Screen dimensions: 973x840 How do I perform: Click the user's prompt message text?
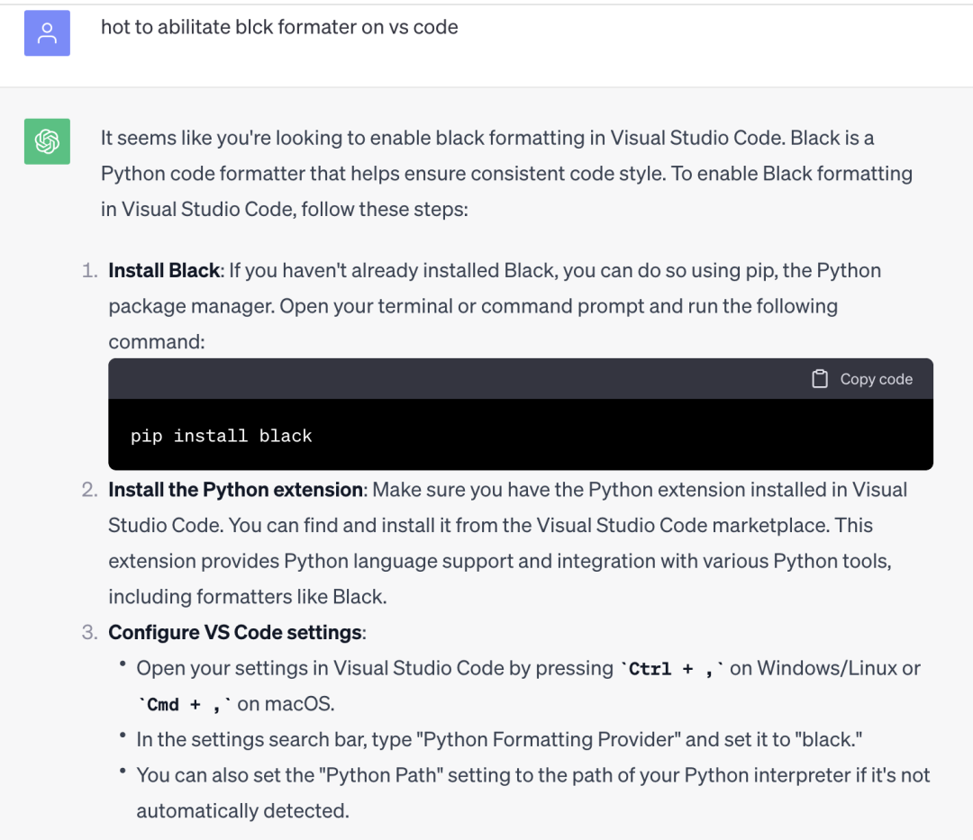[279, 27]
